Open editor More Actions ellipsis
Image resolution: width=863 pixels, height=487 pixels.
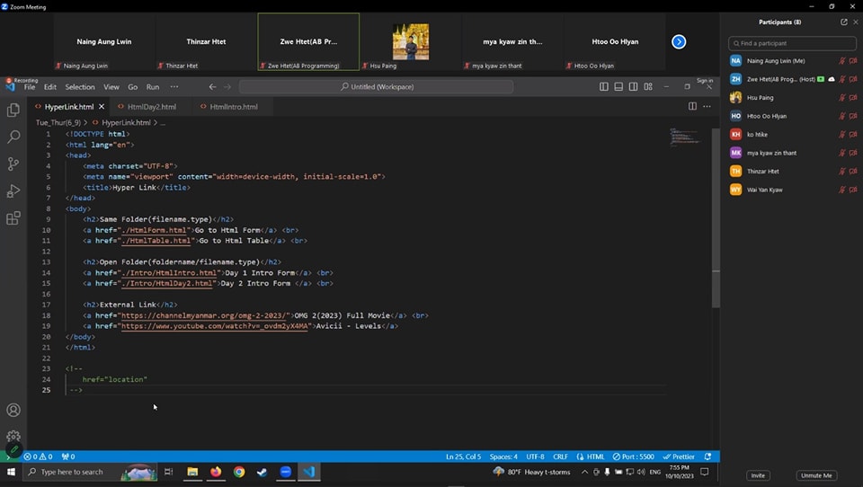pos(707,106)
